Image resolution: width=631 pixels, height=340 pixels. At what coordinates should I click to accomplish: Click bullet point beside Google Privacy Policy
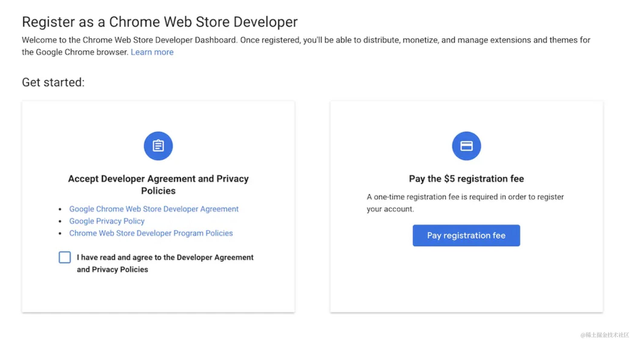(60, 221)
